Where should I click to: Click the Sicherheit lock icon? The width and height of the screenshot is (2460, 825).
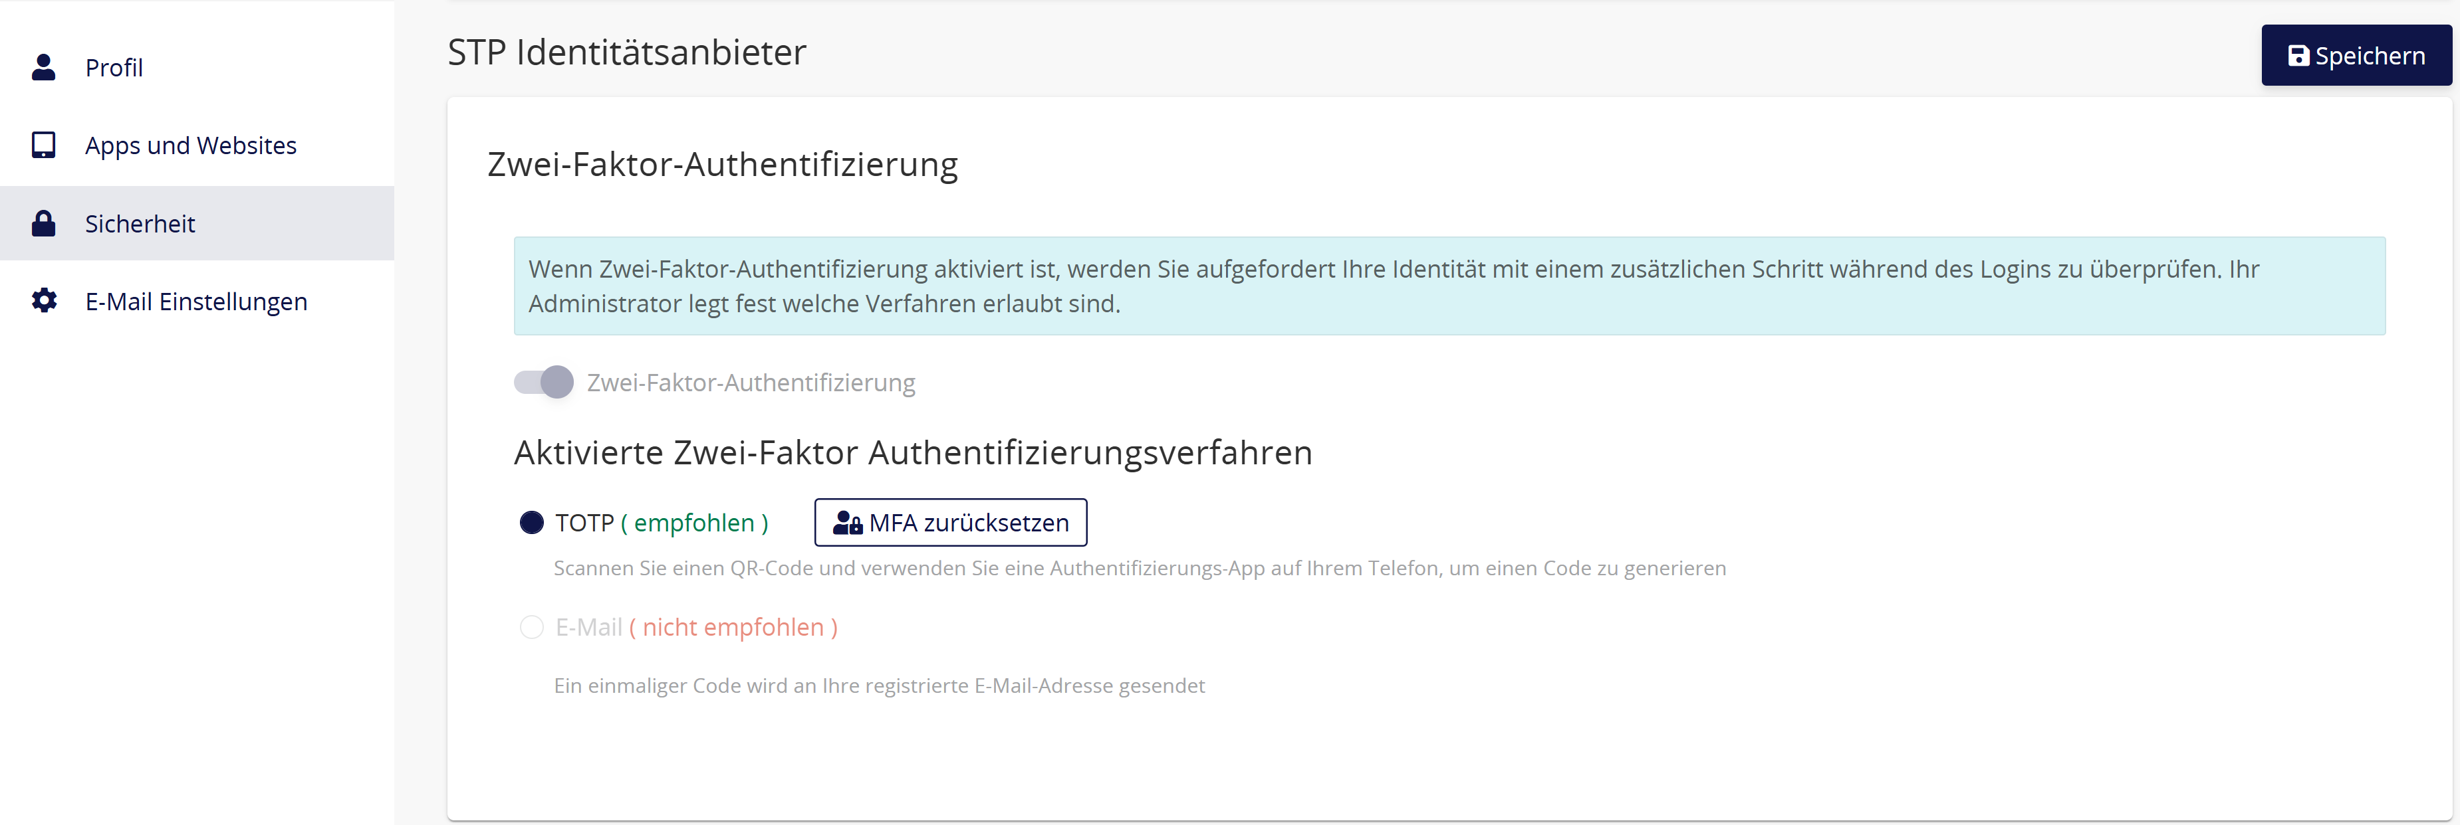tap(43, 223)
